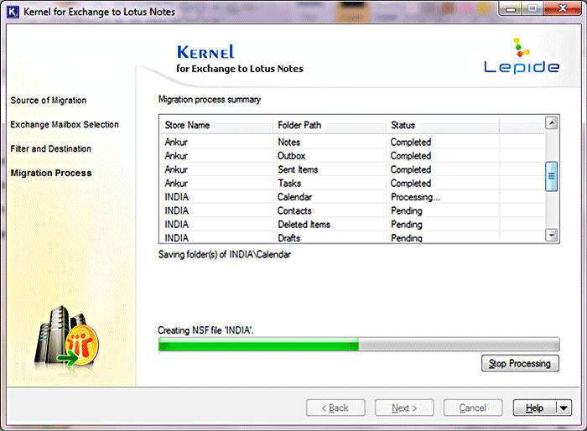Select the Filter and Destination step

(50, 148)
